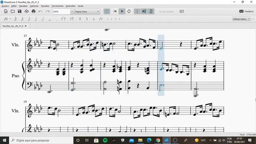
Task: Print the score with printer icon
Action: click(34, 11)
